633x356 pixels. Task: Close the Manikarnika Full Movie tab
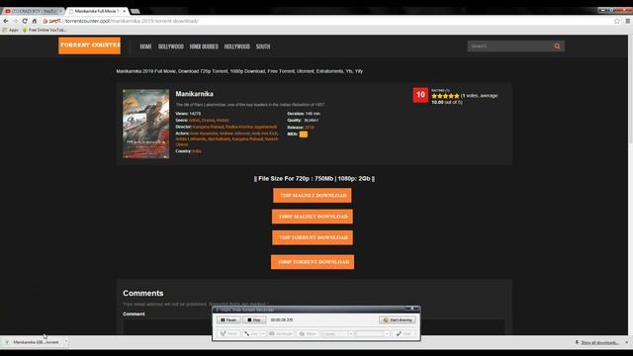tap(124, 11)
